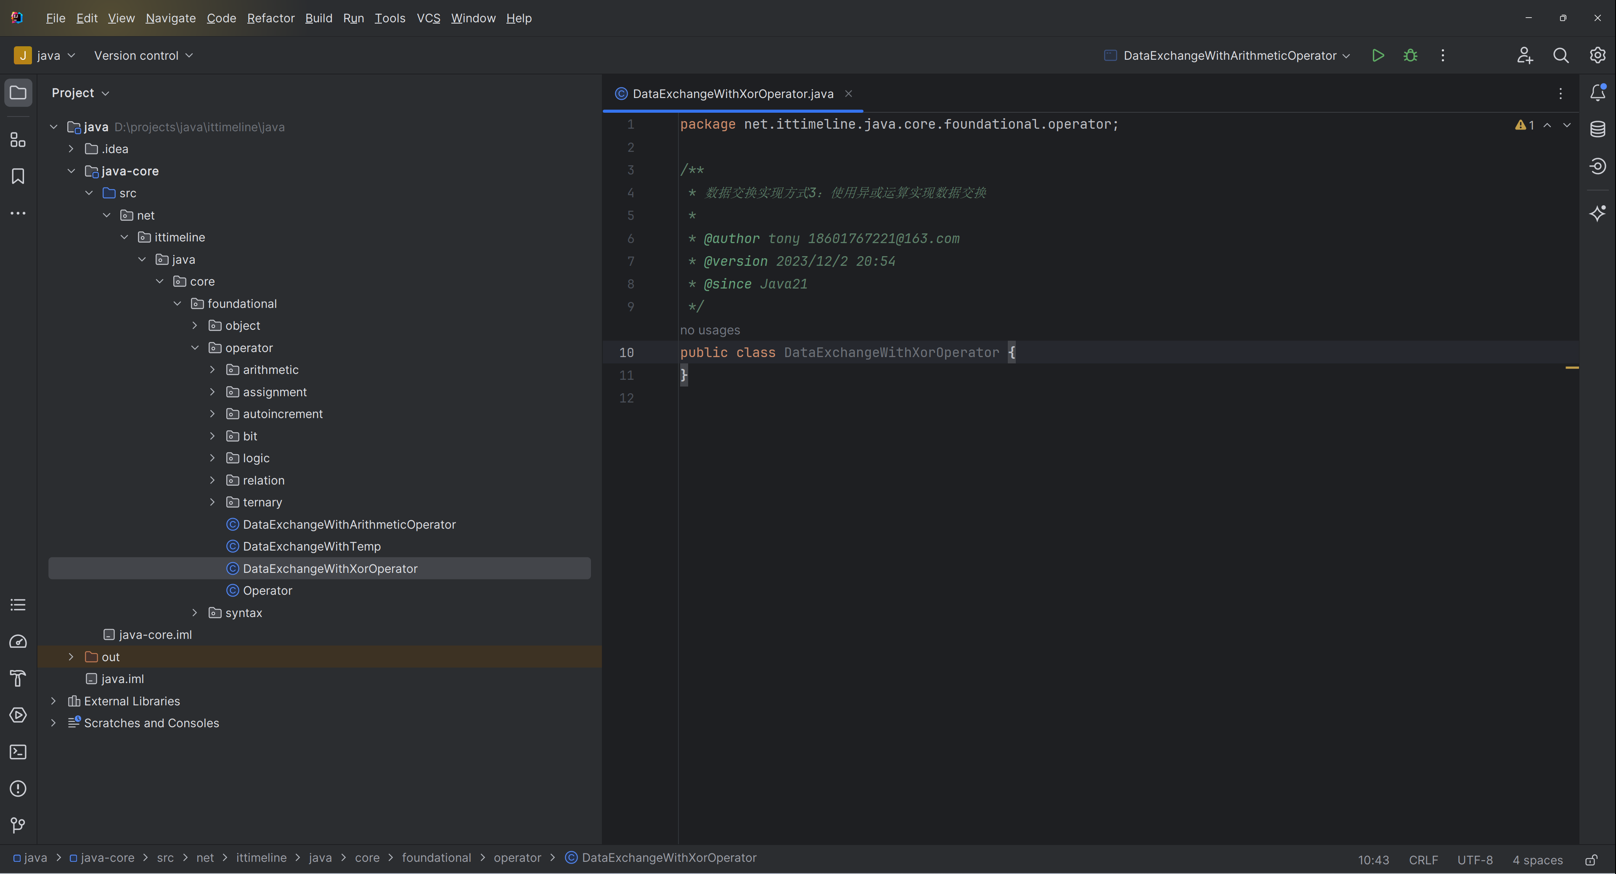Open the Navigate menu
Viewport: 1616px width, 874px height.
[171, 18]
